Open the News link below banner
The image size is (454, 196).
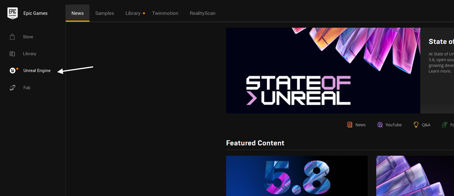tap(361, 125)
